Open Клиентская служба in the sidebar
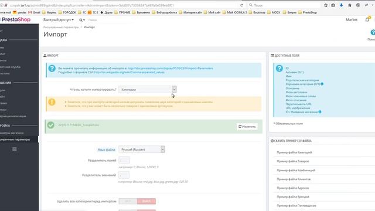Viewport: 375px width, 211px height. pyautogui.click(x=11, y=67)
